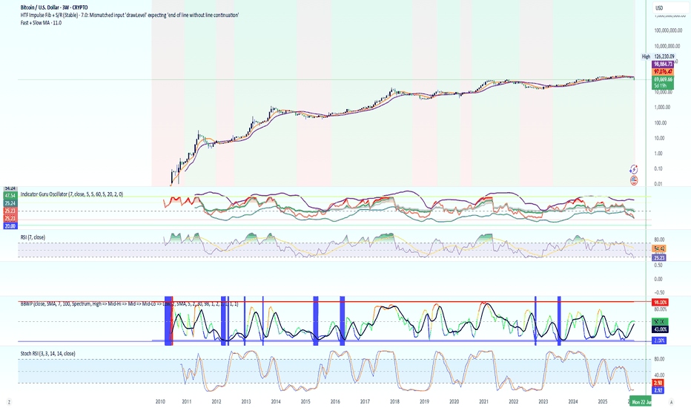Click the orange 97,076.47 price label
The width and height of the screenshot is (691, 408).
click(663, 71)
